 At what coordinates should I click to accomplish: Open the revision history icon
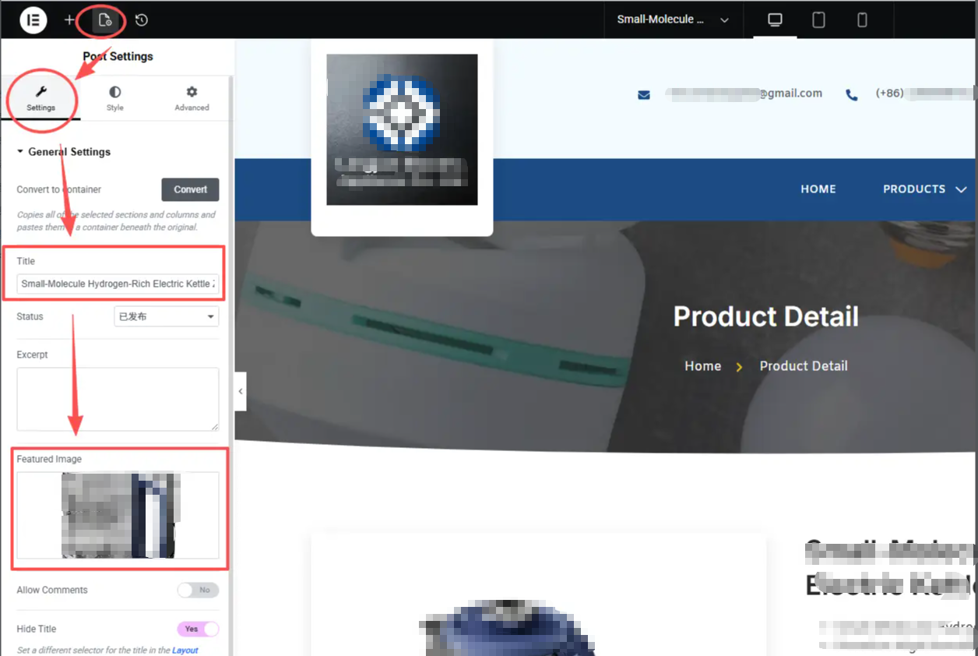pyautogui.click(x=142, y=20)
